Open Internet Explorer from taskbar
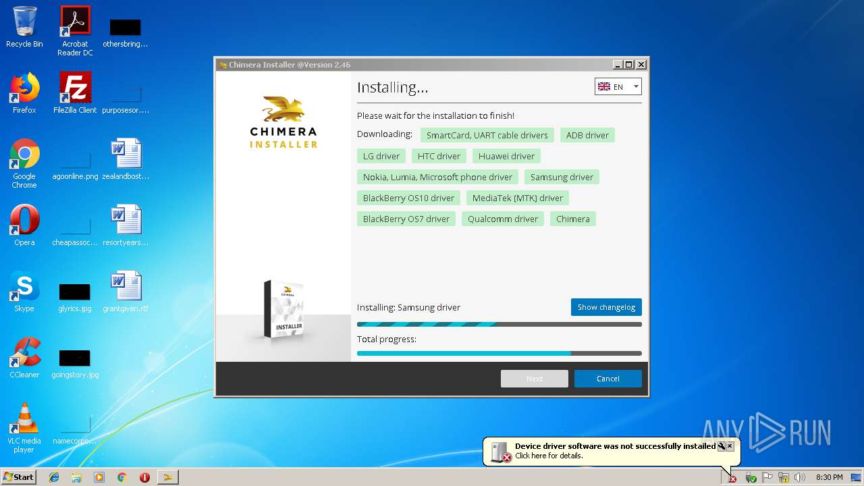Image resolution: width=864 pixels, height=486 pixels. (54, 477)
